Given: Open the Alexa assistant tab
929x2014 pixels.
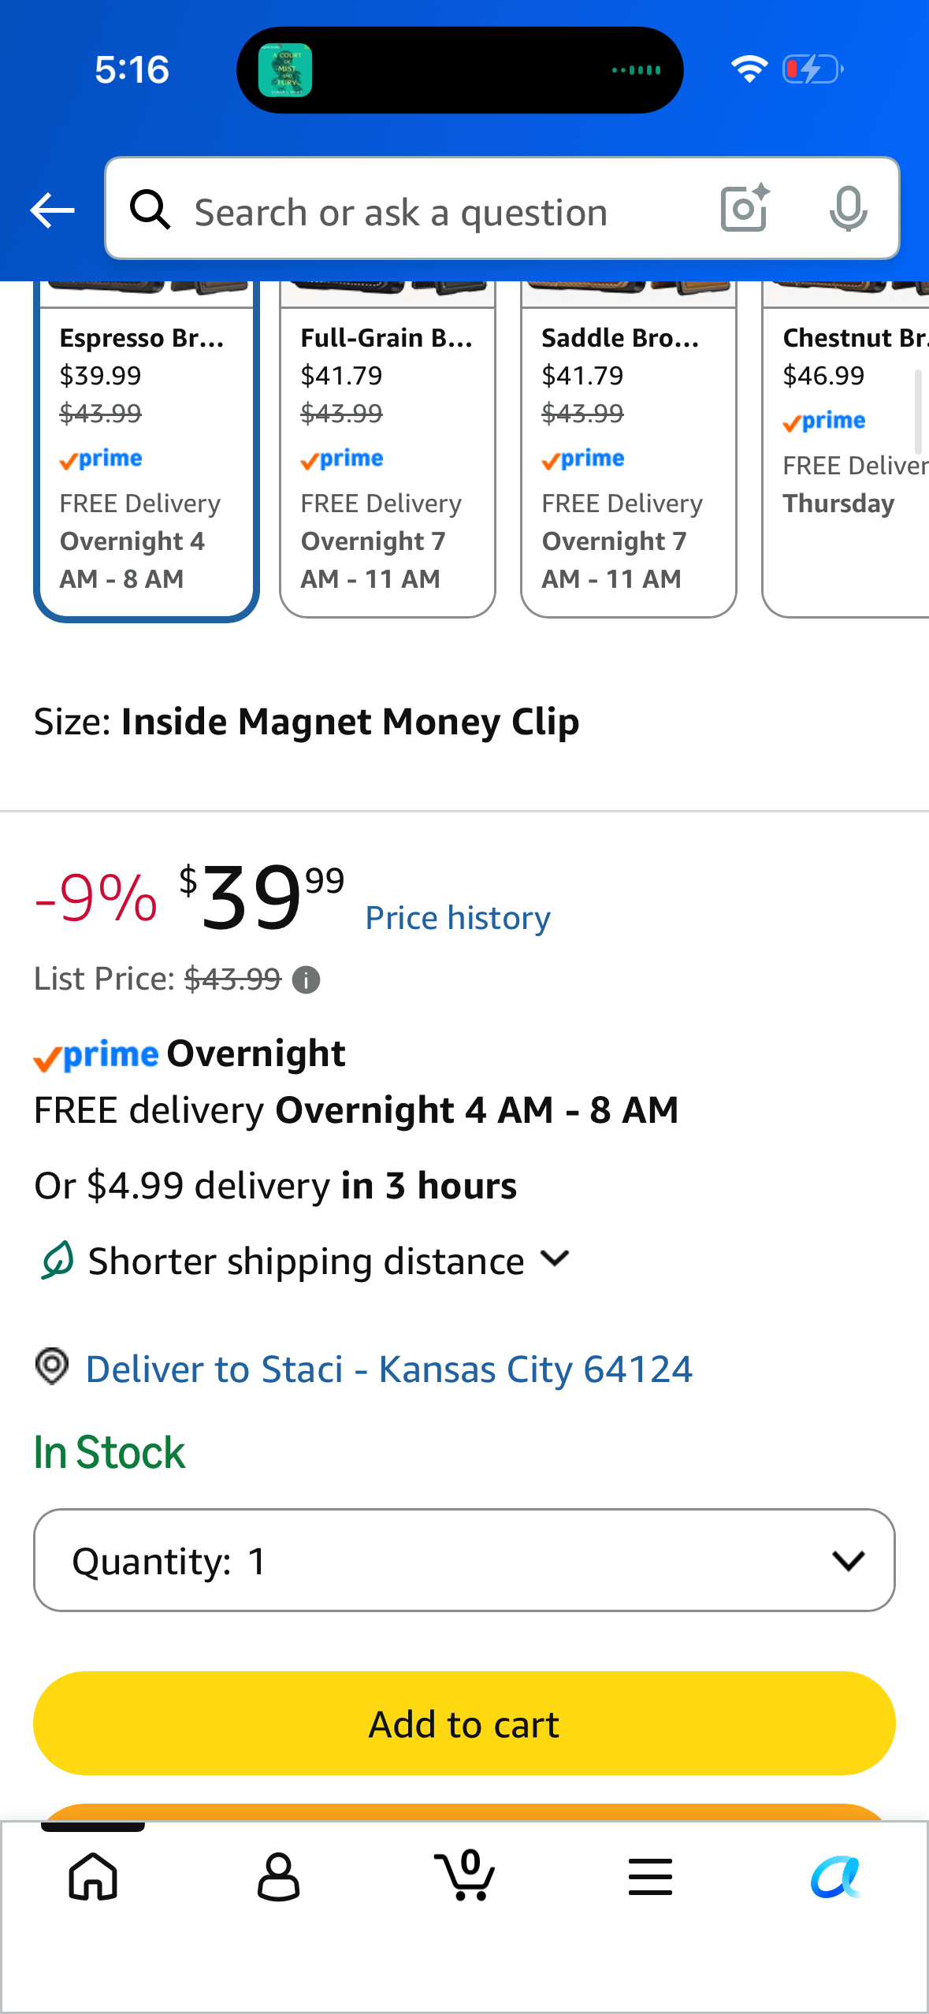Looking at the screenshot, I should (x=836, y=1877).
